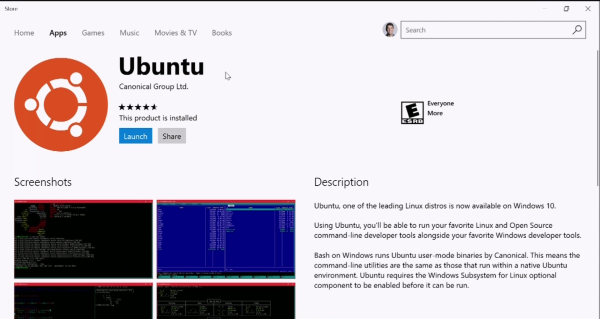Click the search magnifier icon
The image size is (600, 319).
click(x=576, y=30)
